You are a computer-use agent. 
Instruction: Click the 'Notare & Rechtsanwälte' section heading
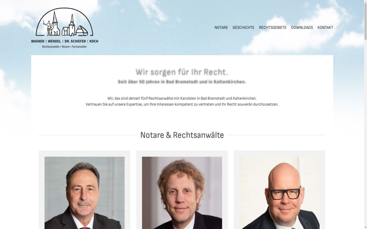tap(182, 135)
